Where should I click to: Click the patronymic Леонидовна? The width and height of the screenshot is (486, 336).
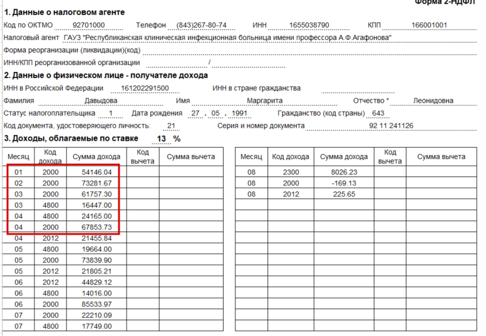[433, 101]
